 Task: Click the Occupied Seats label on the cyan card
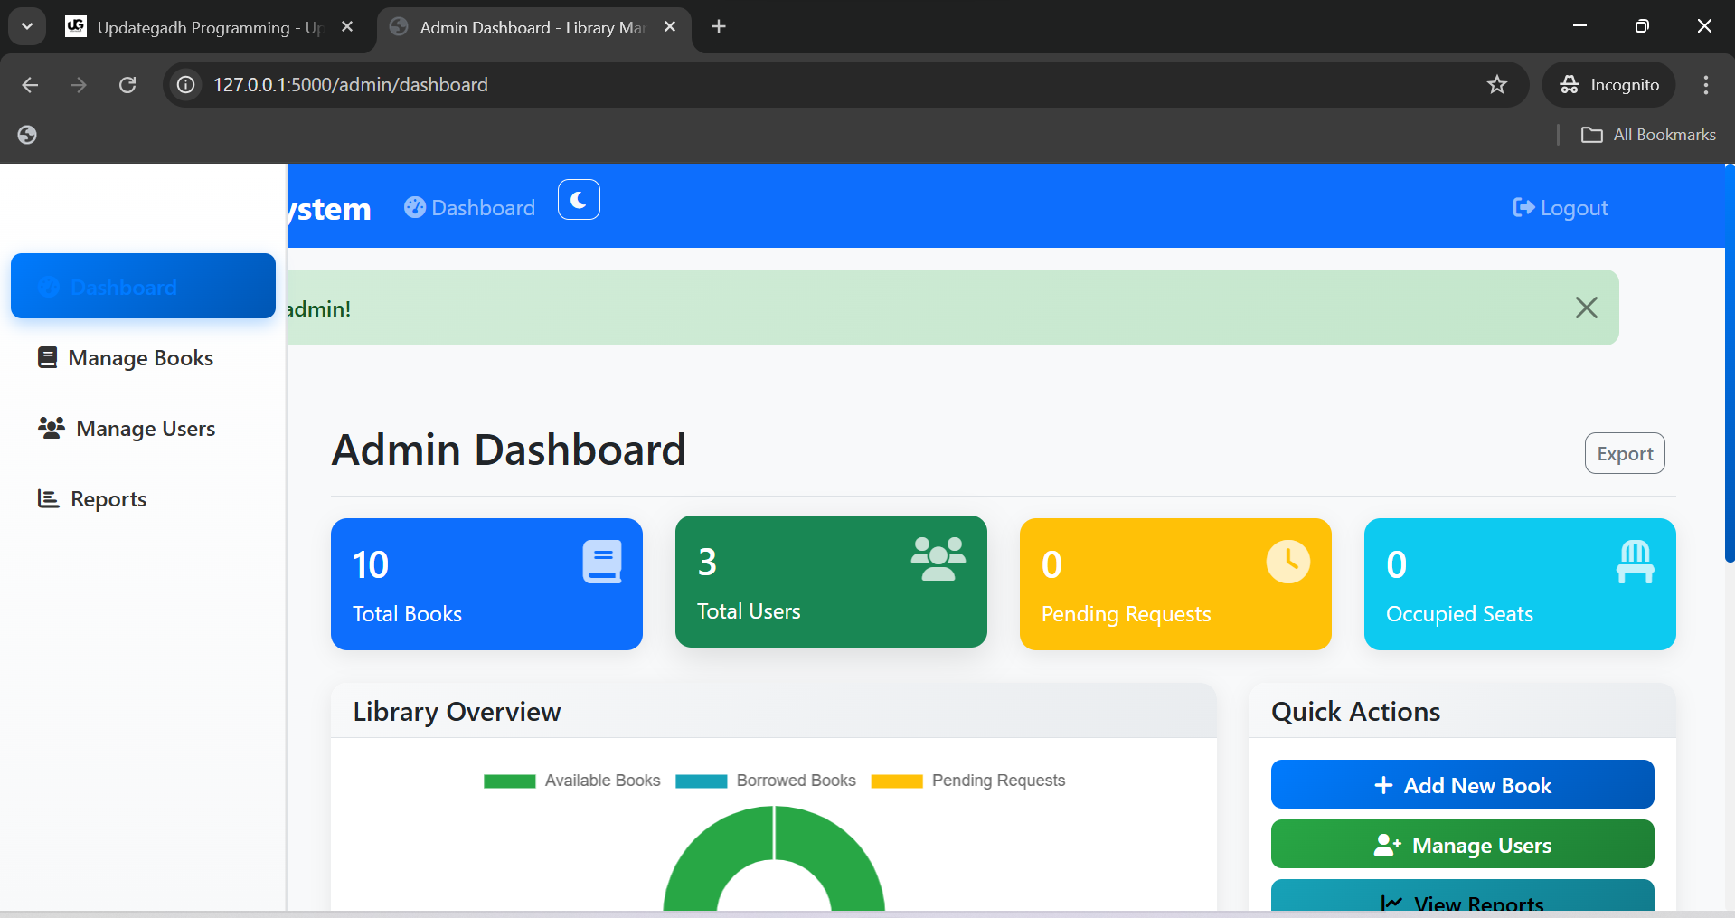coord(1459,614)
